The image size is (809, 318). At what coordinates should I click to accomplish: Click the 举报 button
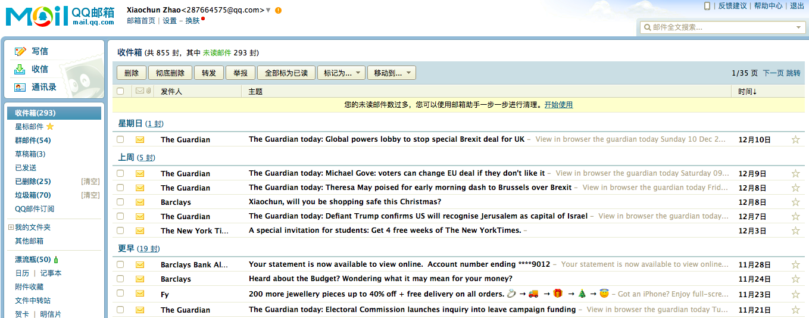pos(240,73)
